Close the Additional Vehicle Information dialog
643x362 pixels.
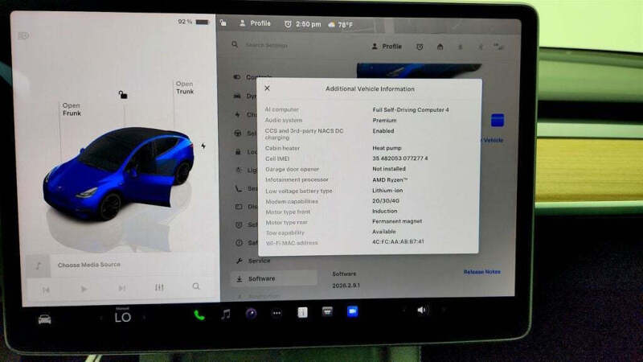click(268, 88)
